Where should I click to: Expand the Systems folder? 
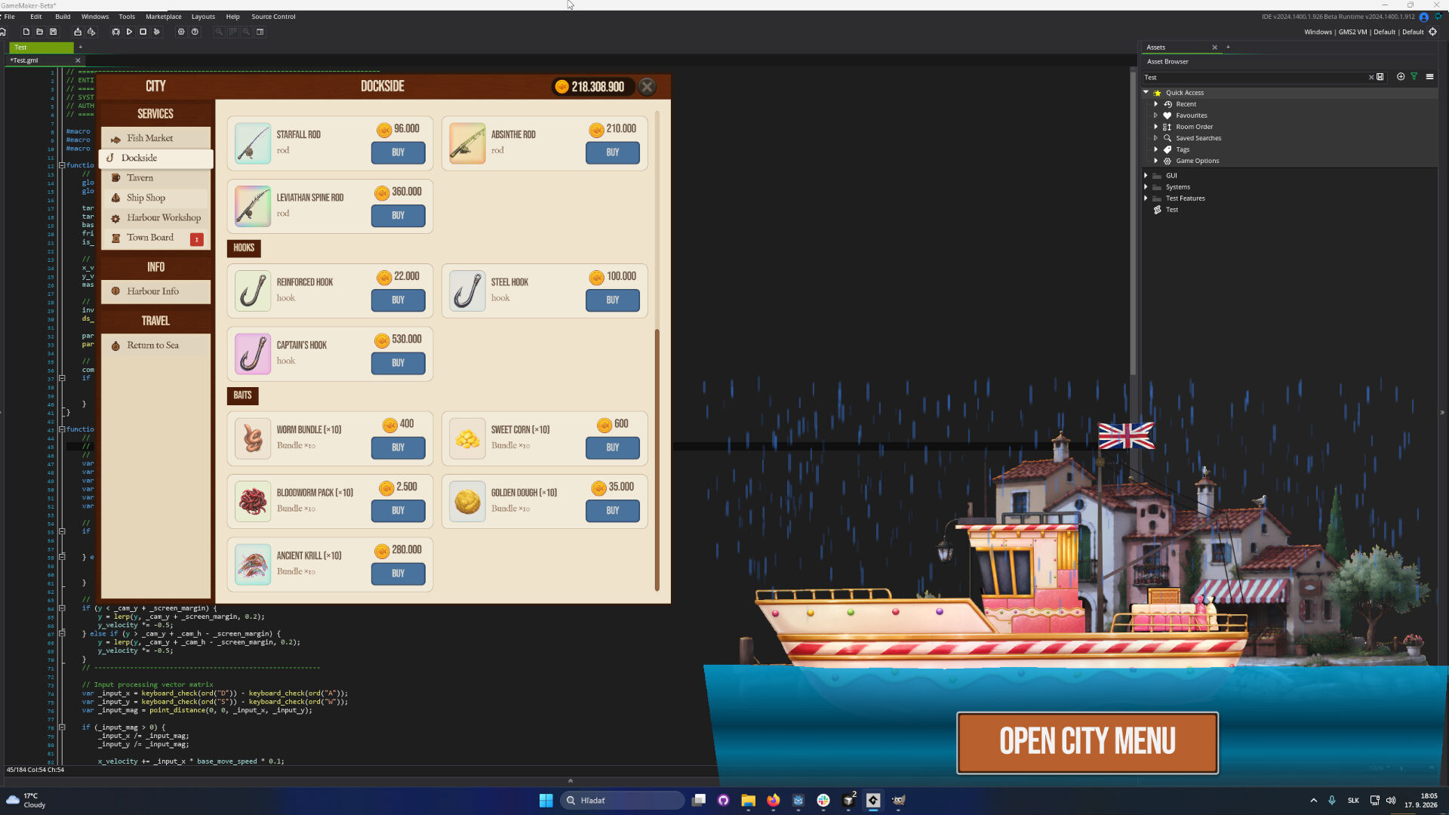coord(1146,186)
